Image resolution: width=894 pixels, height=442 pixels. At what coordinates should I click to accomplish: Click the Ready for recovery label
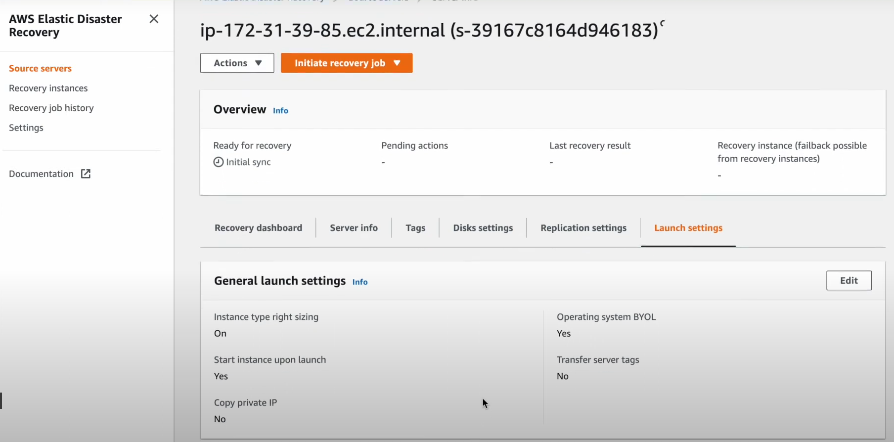252,146
